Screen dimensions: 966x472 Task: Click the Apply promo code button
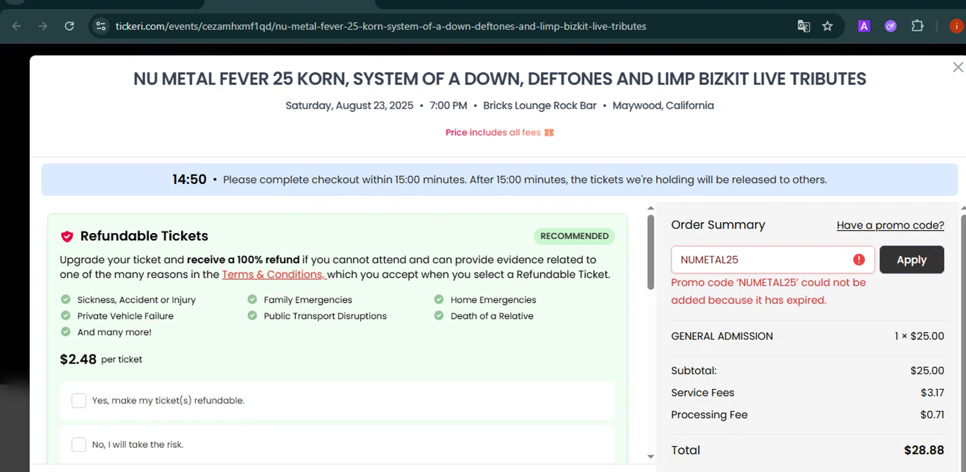pos(912,260)
